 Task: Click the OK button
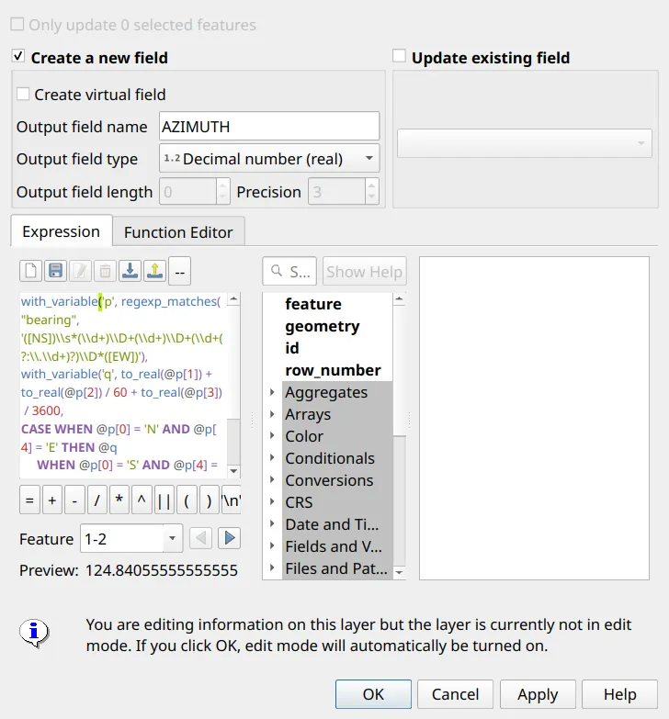(x=373, y=694)
